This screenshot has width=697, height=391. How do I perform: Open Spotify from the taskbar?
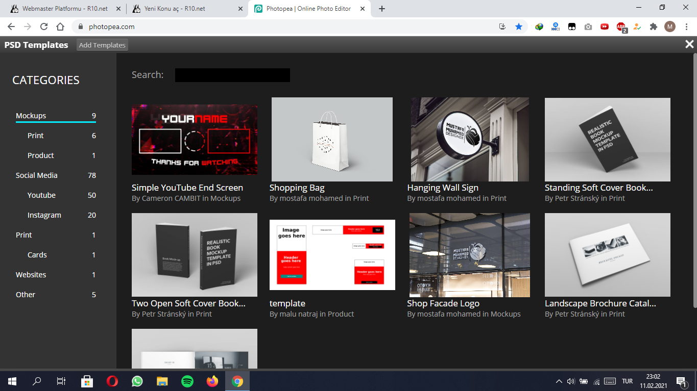tap(187, 381)
